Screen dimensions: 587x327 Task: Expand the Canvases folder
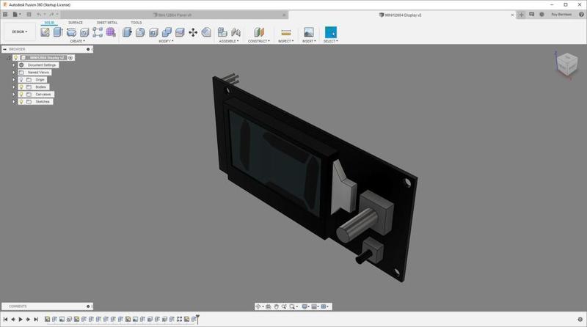(x=14, y=95)
